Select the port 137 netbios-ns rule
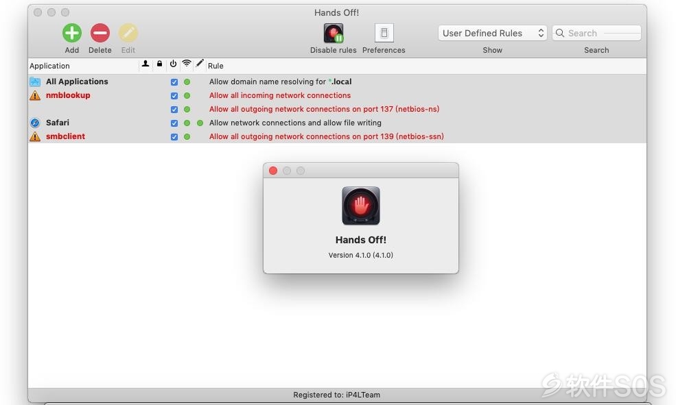 coord(324,109)
